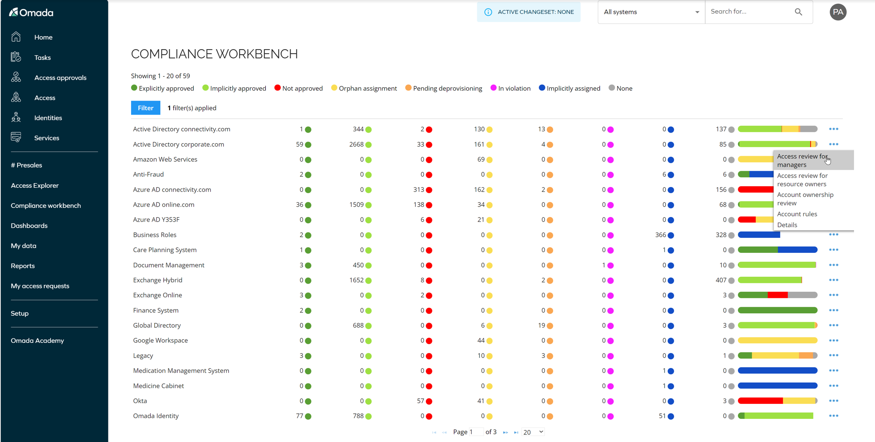This screenshot has height=442, width=875.
Task: Open actions menu for Medicine Cabinet
Action: [833, 386]
